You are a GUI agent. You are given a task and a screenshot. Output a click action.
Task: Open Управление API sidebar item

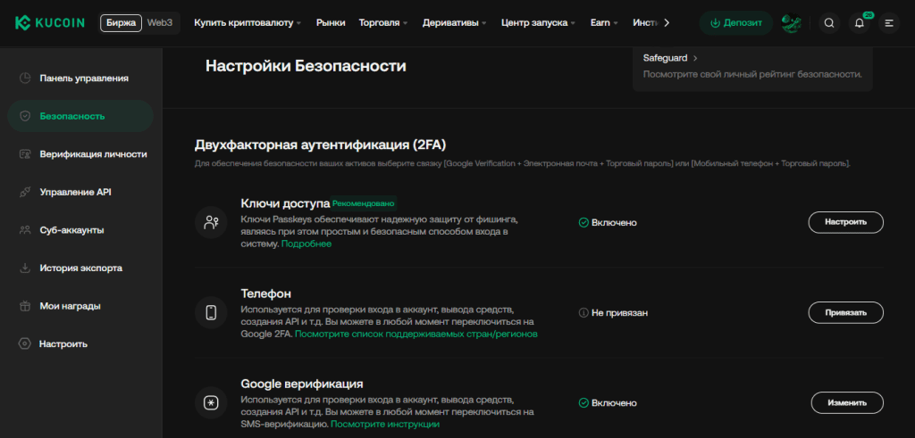(80, 192)
